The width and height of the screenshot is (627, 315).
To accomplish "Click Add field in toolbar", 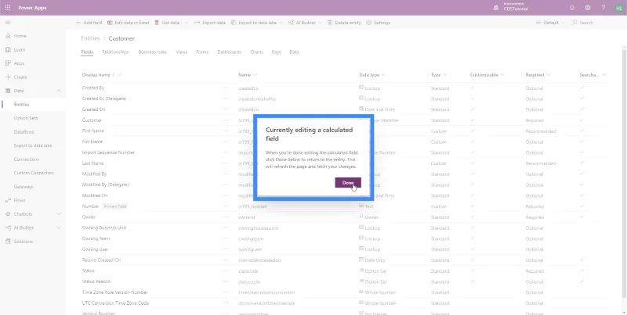I will [x=89, y=23].
